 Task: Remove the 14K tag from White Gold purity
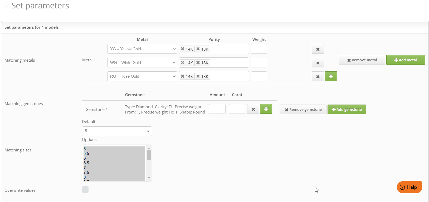tap(183, 62)
